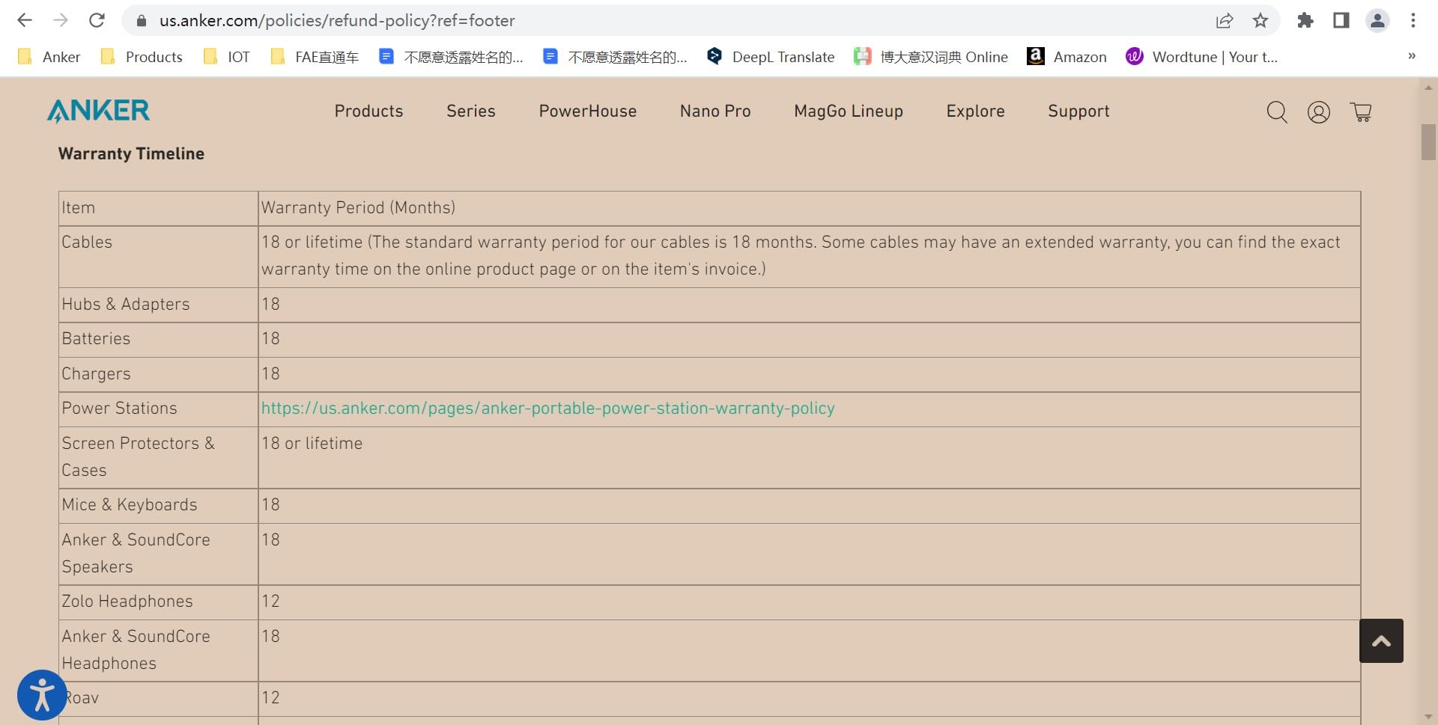Select the 12 value in the Roav row
Viewport: 1438px width, 725px height.
point(270,698)
